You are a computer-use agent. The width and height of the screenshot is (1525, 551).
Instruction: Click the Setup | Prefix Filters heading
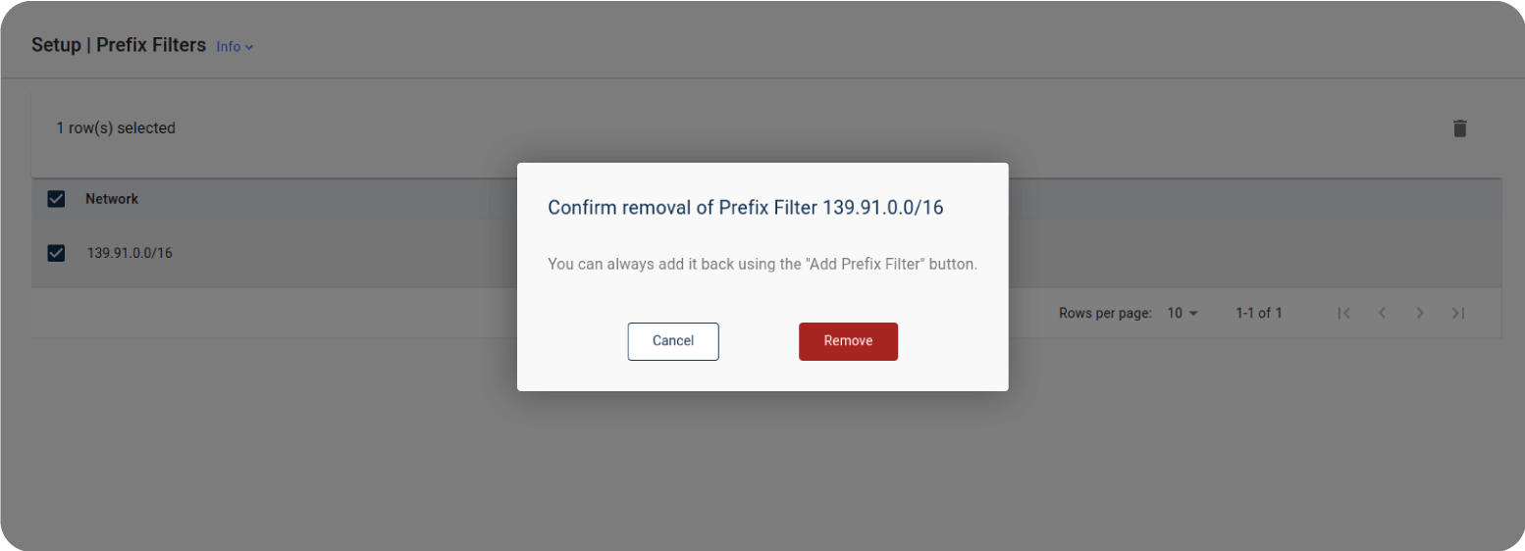pyautogui.click(x=119, y=45)
